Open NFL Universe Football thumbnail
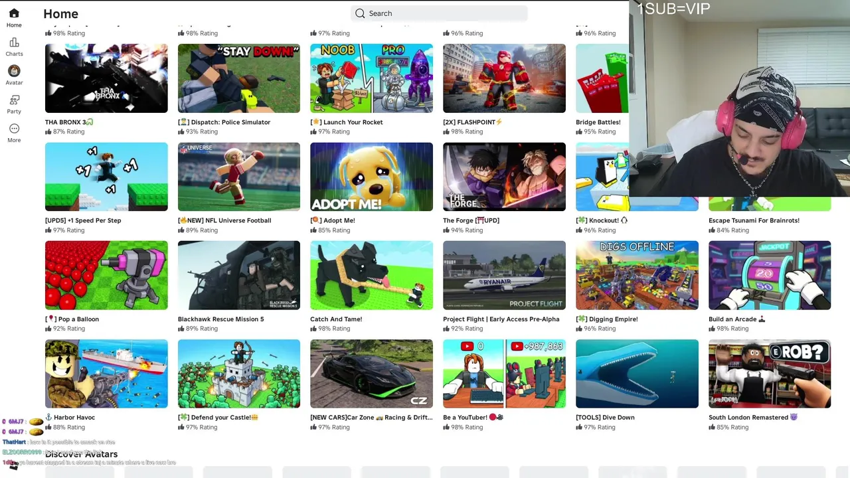Screen dimensions: 850x478 pos(239,177)
